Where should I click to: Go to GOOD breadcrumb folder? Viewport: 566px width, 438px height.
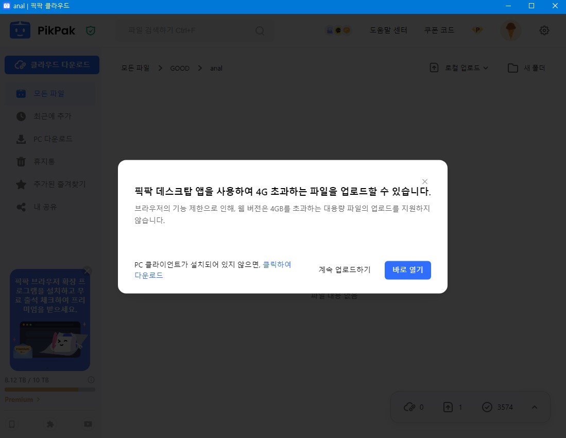tap(180, 68)
